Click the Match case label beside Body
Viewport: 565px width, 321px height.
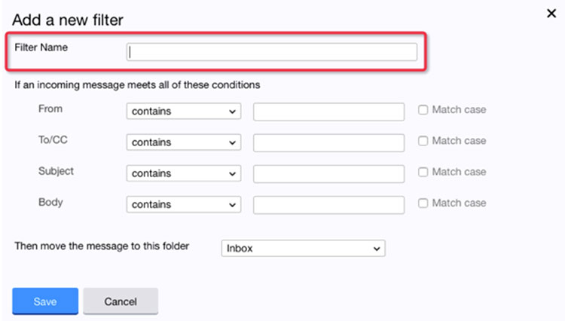459,203
